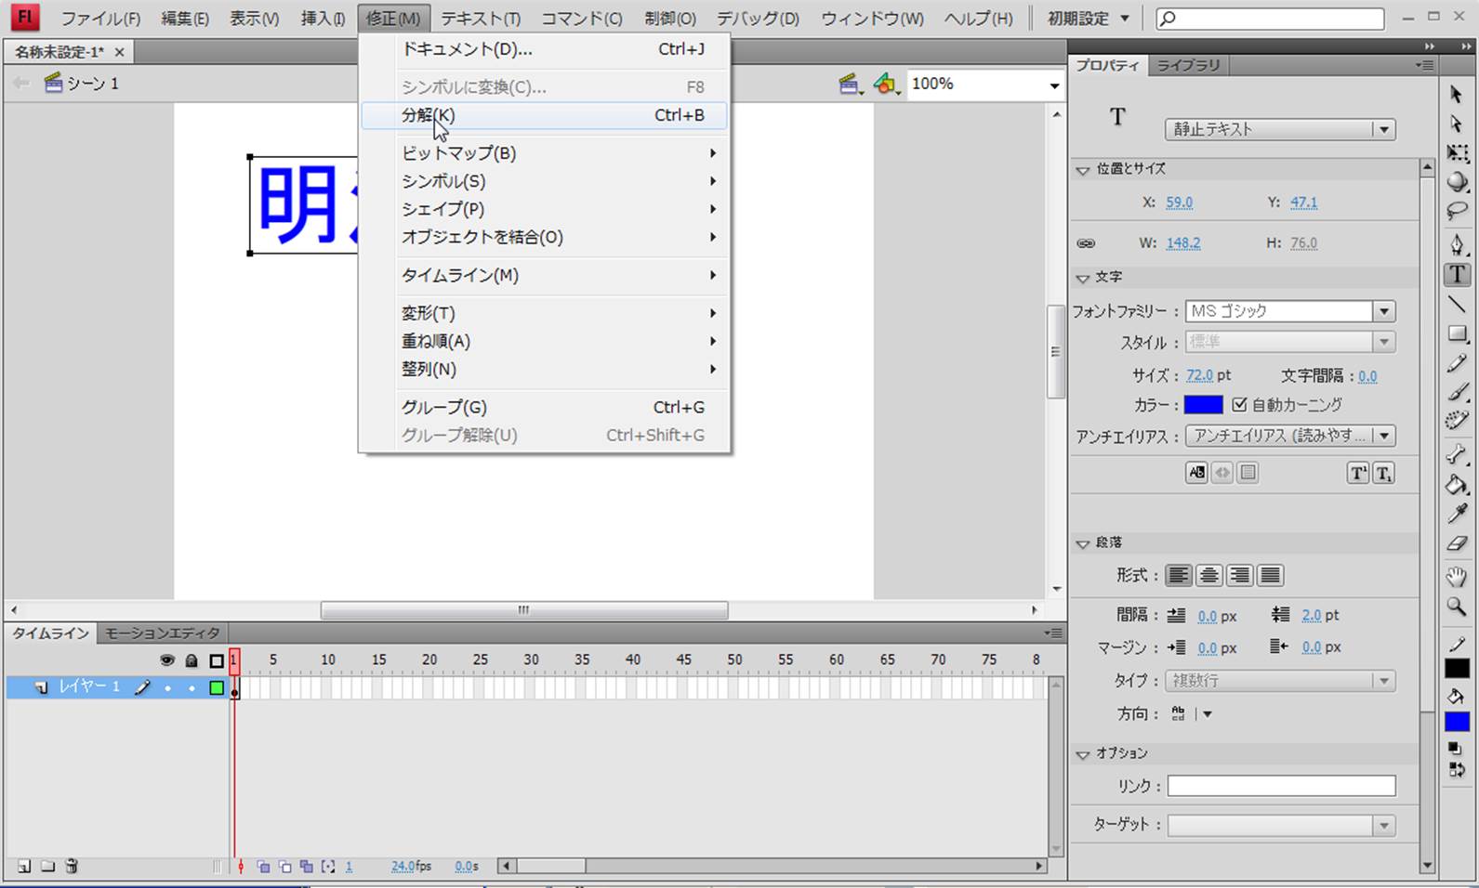Open the 静止テキスト text type dropdown
Screen dimensions: 1479x888
point(1384,130)
